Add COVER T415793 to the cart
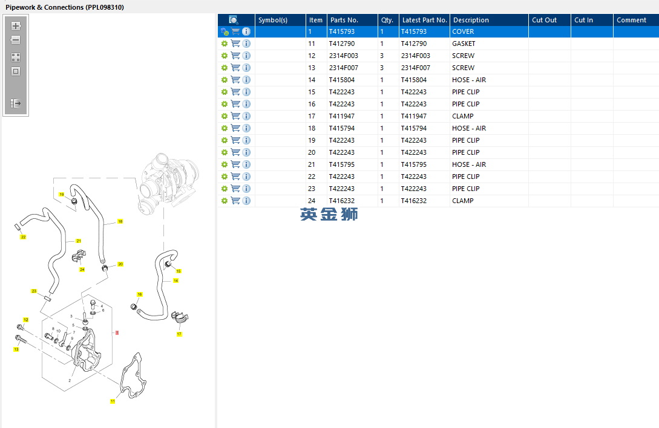The image size is (659, 428). [236, 31]
